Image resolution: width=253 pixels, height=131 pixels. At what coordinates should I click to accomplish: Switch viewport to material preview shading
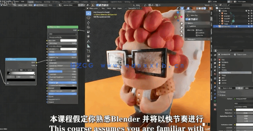pos(202,8)
